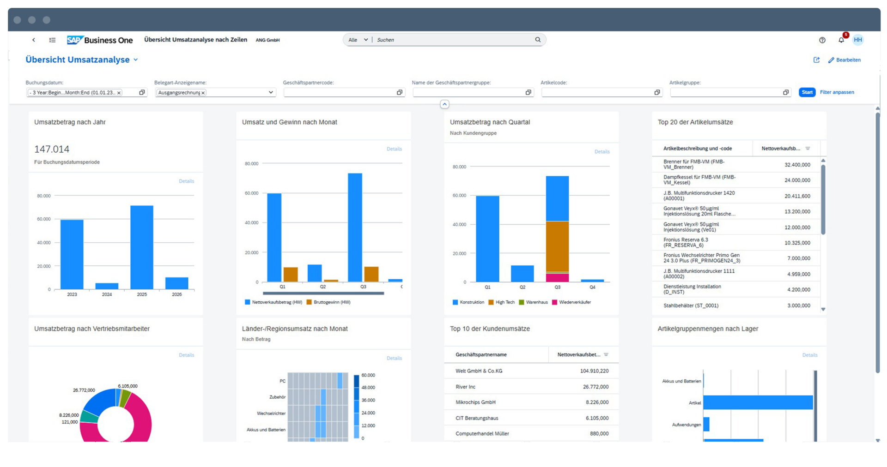Screen dimensions: 887x467
Task: Open the help icon in the header
Action: 822,40
